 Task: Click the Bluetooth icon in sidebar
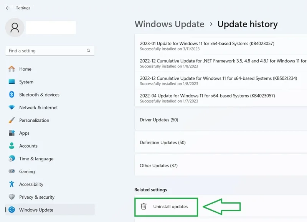click(12, 95)
